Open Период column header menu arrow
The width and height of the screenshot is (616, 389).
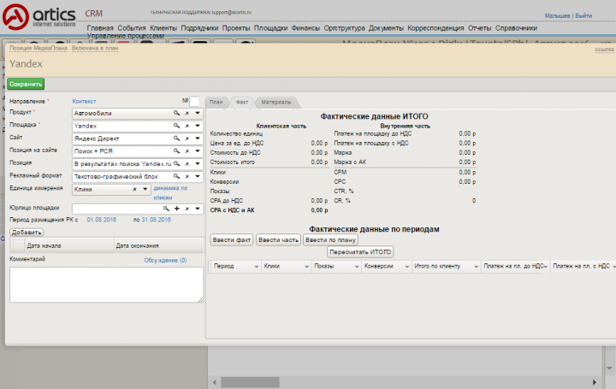click(x=257, y=267)
